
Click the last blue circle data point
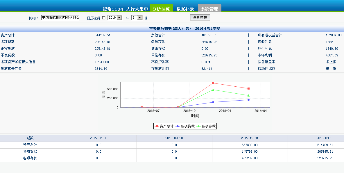(x=248, y=100)
